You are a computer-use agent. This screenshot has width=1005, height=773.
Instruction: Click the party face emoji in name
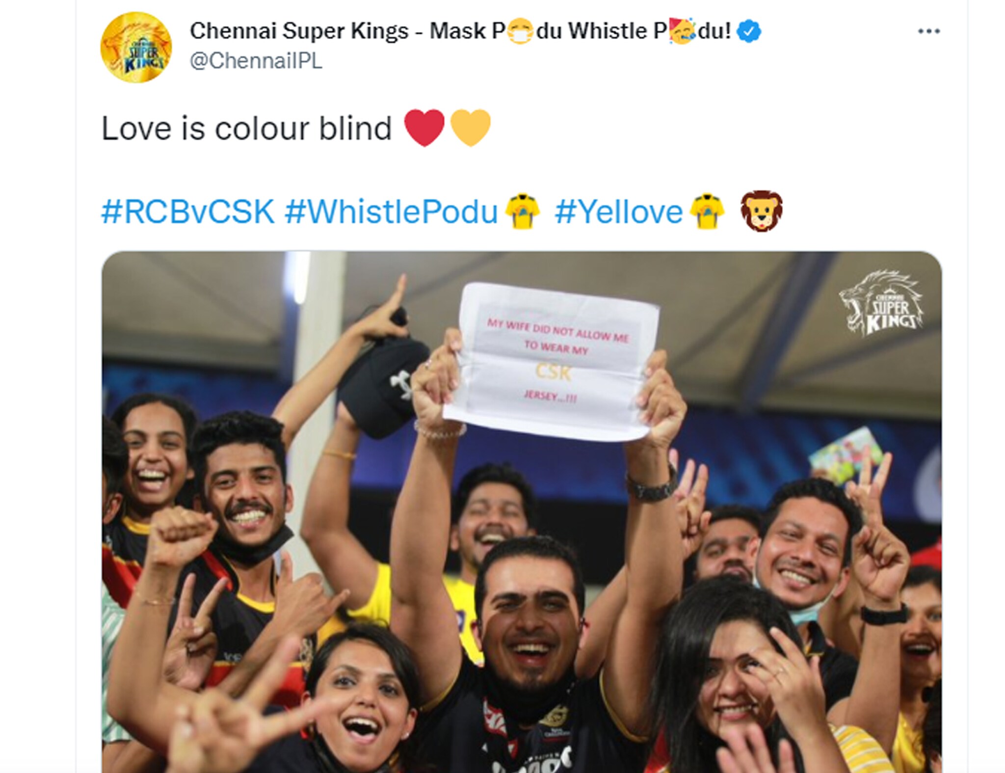coord(682,30)
